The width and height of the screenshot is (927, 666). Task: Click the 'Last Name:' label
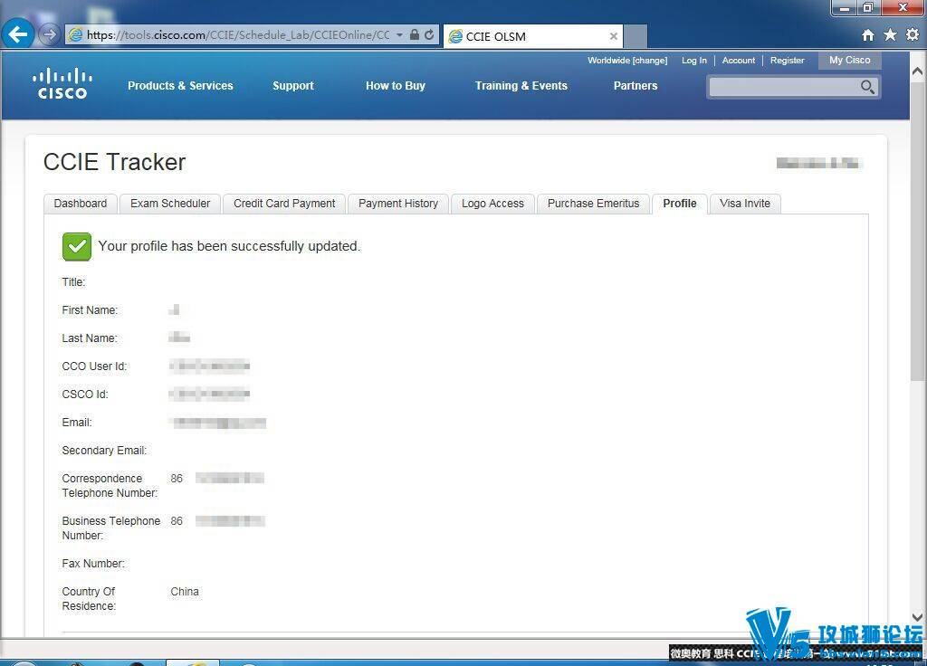click(90, 338)
